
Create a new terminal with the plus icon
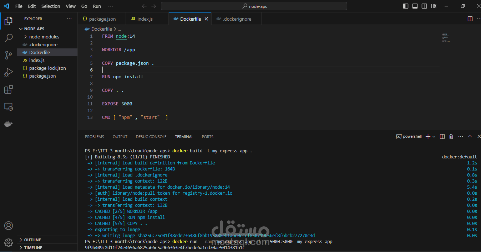point(427,136)
